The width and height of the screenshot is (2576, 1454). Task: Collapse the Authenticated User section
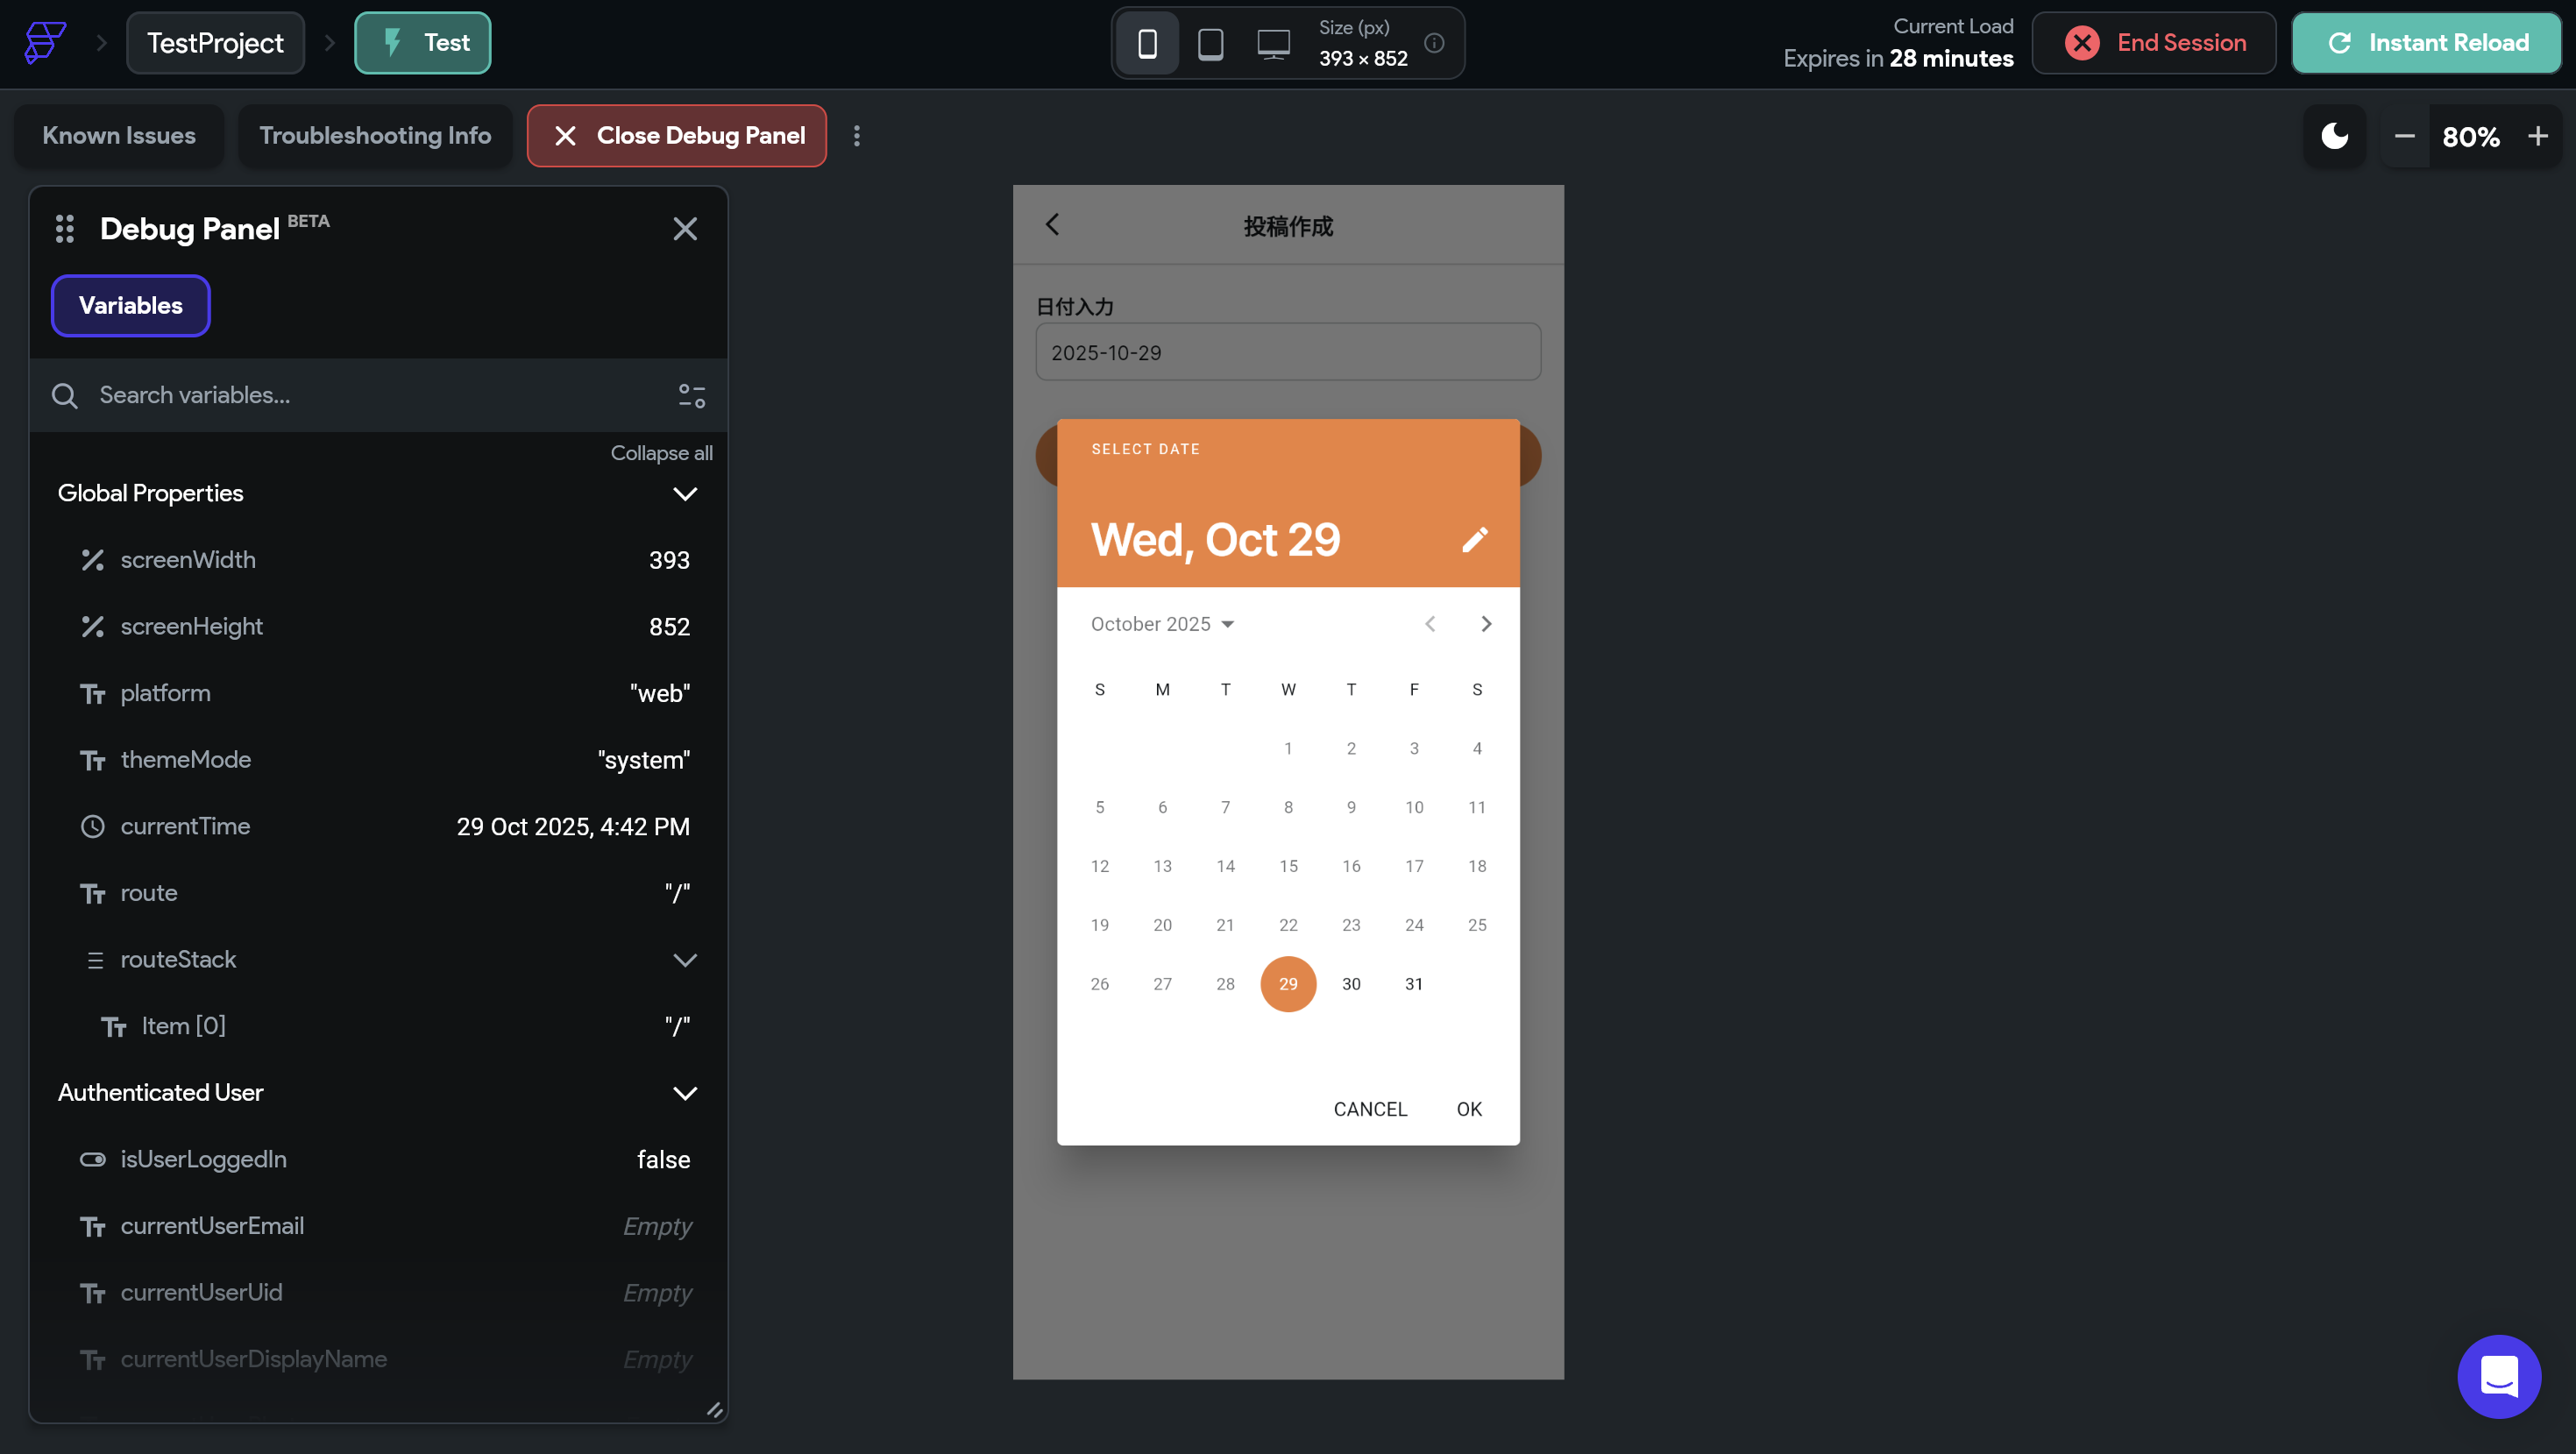coord(685,1093)
